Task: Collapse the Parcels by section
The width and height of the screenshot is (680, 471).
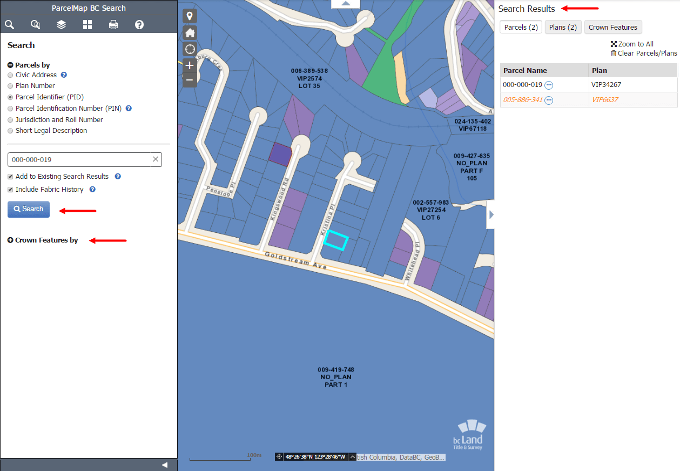Action: point(10,65)
